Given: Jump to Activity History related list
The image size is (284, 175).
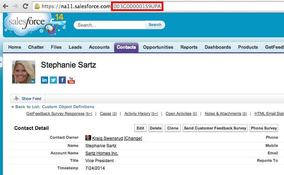Looking at the screenshot, I should [141, 113].
